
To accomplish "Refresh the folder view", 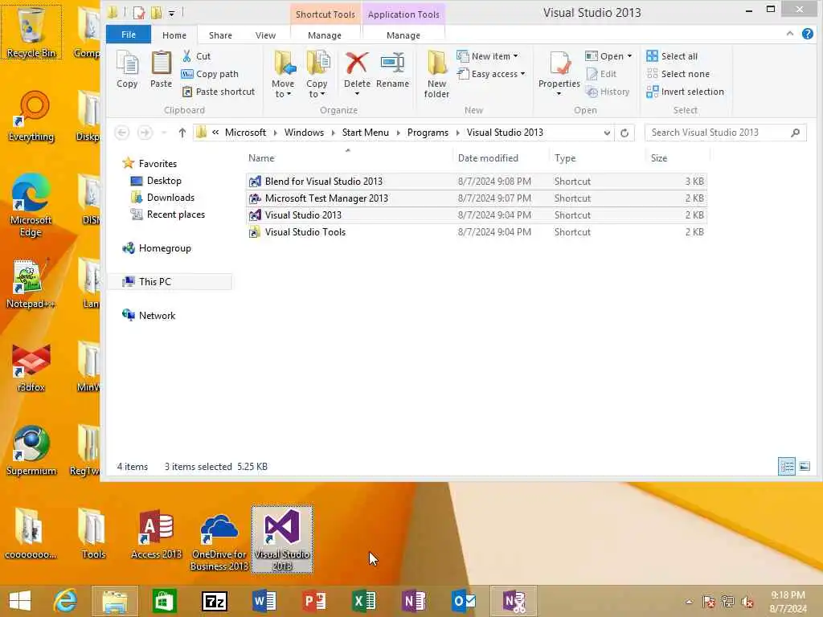I will [624, 133].
